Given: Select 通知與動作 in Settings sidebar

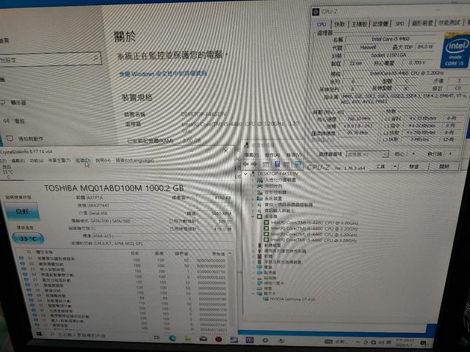Looking at the screenshot, I should (24, 139).
